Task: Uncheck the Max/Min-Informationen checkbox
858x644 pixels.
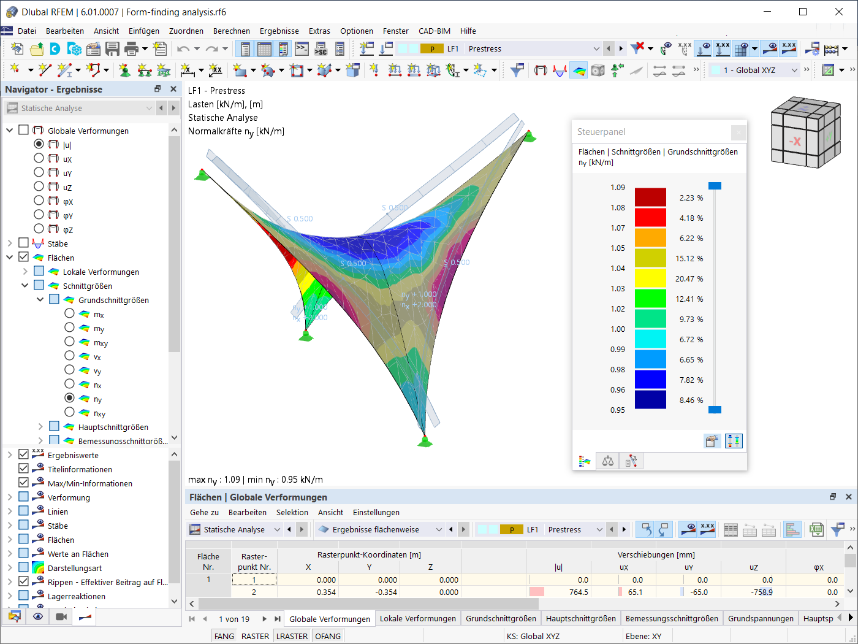Action: 24,483
